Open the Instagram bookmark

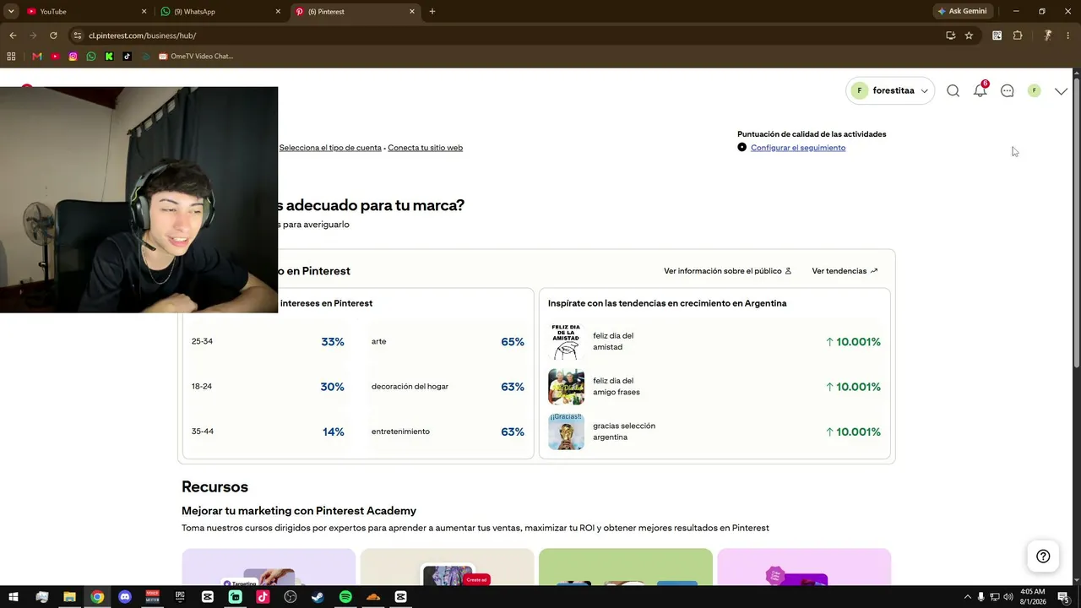[73, 57]
